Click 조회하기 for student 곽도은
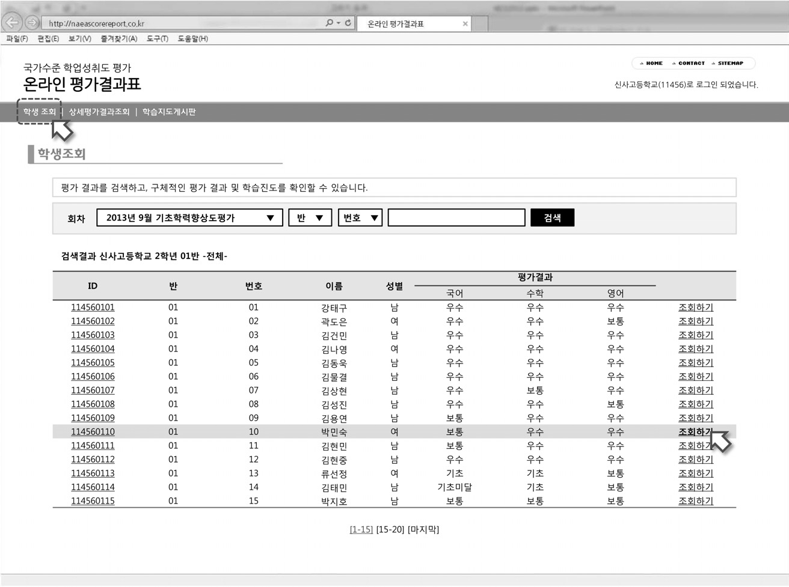Screen dimensions: 789x587 pyautogui.click(x=696, y=321)
